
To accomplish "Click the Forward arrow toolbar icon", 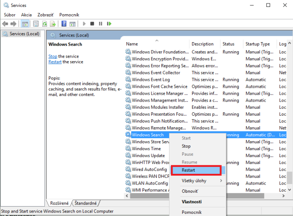I will [13, 24].
